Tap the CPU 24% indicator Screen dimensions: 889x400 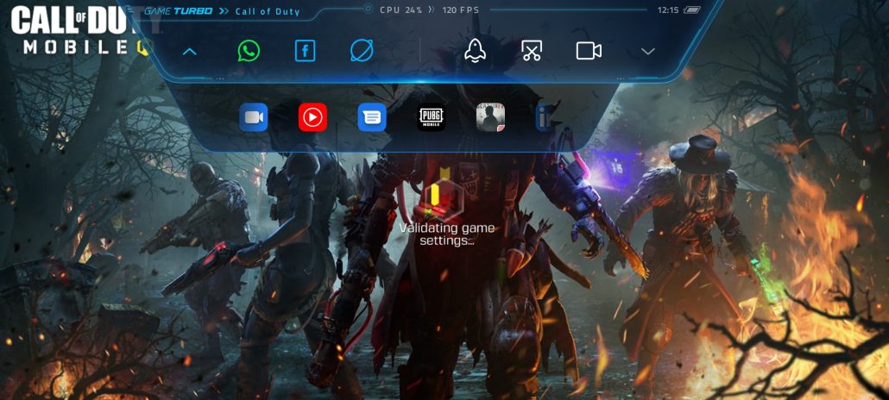tap(400, 9)
